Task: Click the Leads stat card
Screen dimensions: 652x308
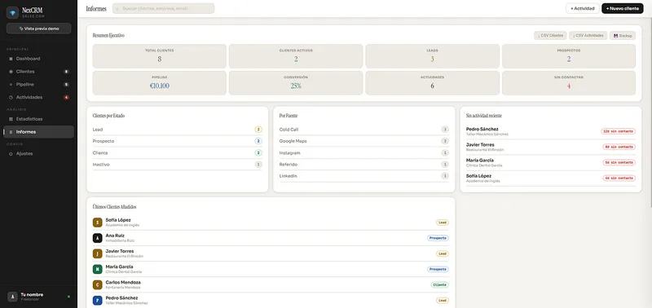Action: pos(432,56)
